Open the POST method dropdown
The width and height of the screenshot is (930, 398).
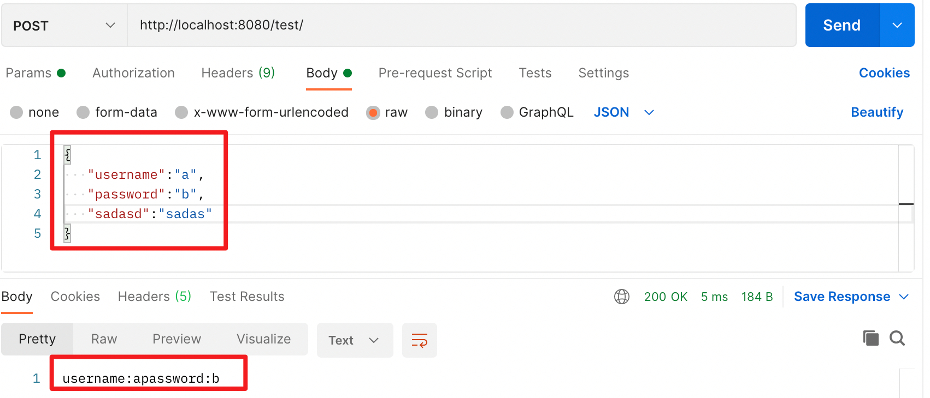click(64, 26)
